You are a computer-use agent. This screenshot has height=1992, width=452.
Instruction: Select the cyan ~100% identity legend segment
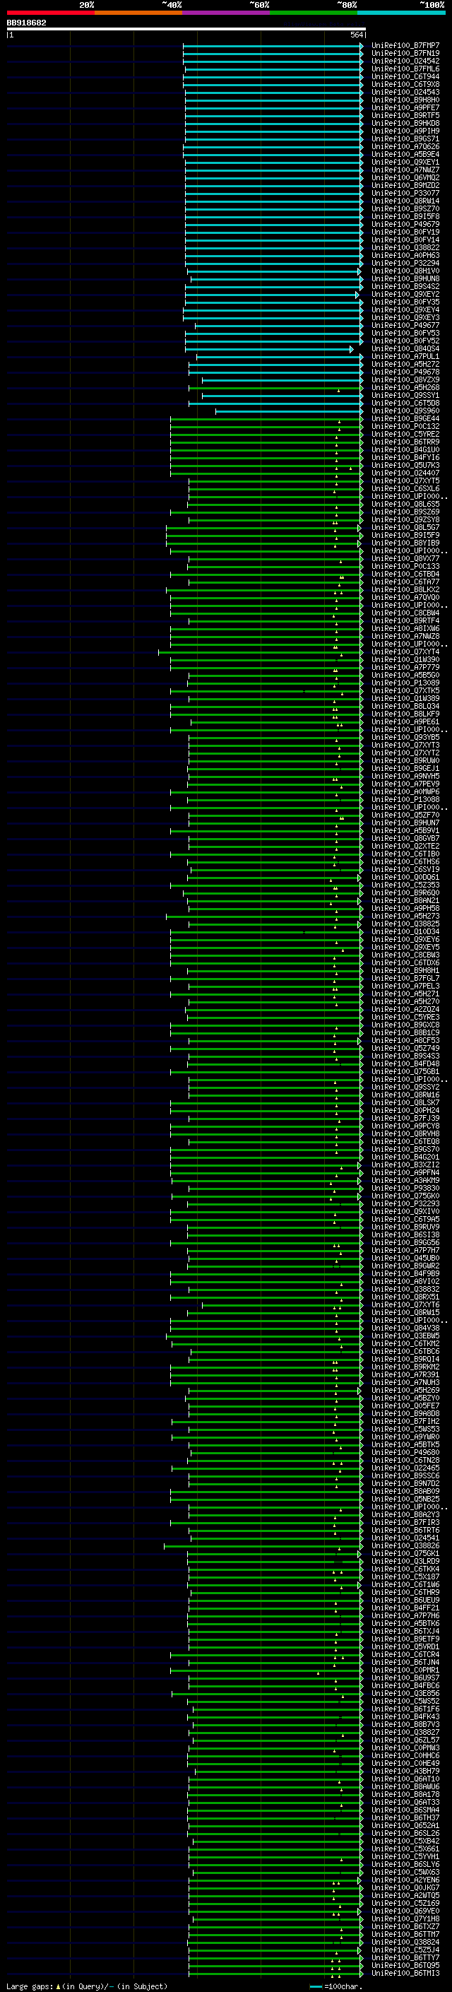point(402,13)
